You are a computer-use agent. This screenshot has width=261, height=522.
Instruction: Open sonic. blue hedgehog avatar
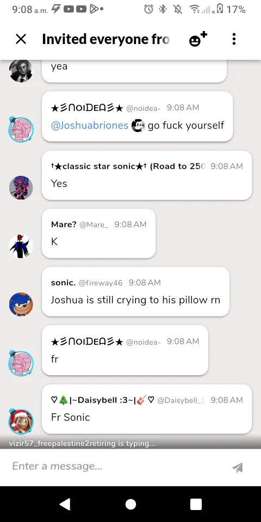21,304
